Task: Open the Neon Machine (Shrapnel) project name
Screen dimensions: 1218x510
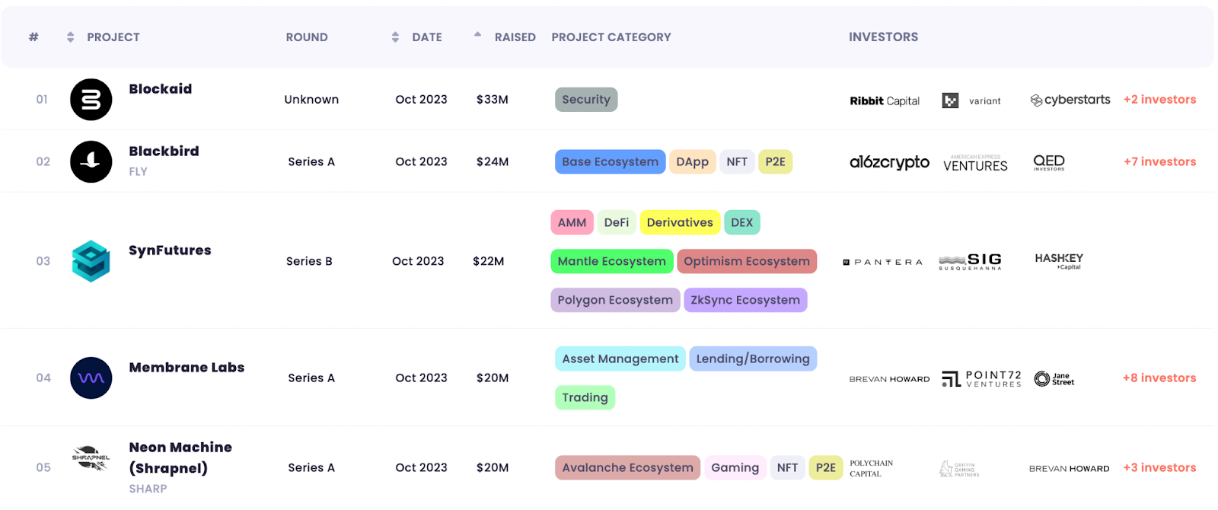Action: pyautogui.click(x=180, y=457)
